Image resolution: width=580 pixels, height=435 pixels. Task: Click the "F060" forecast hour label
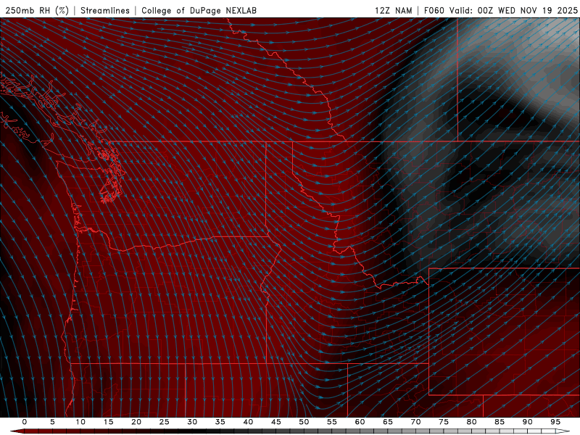click(434, 10)
